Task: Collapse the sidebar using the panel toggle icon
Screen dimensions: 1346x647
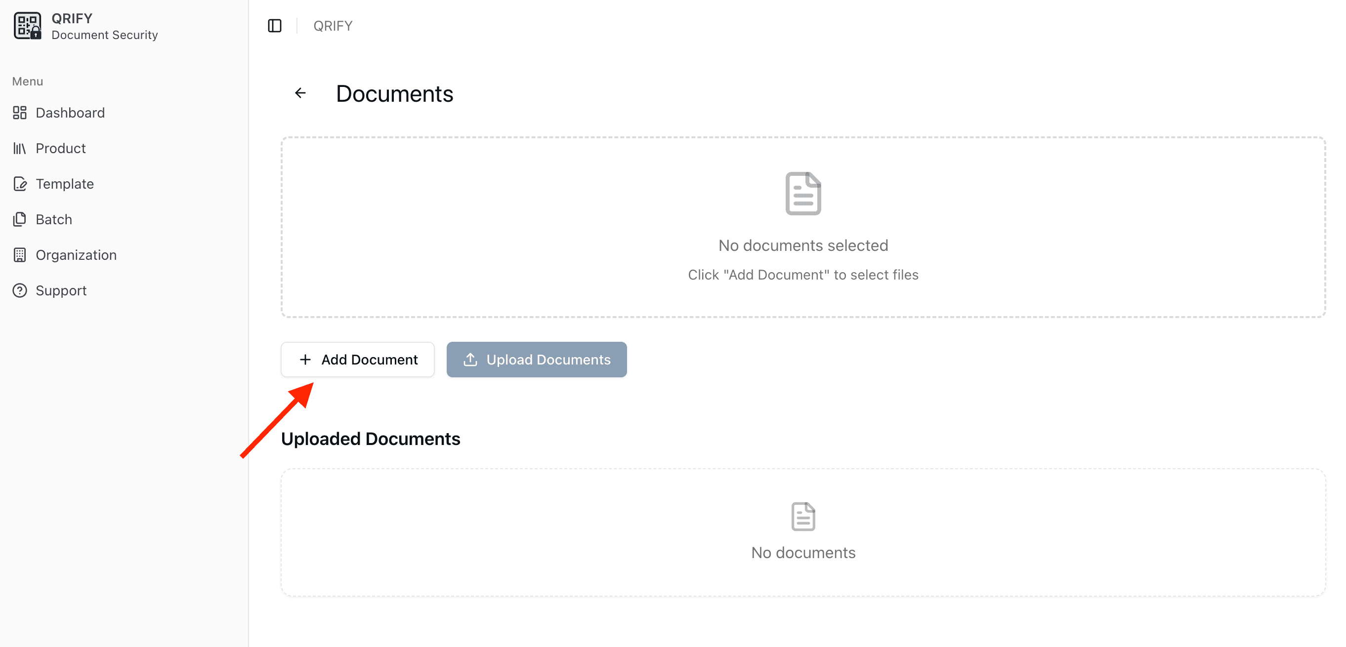Action: coord(274,26)
